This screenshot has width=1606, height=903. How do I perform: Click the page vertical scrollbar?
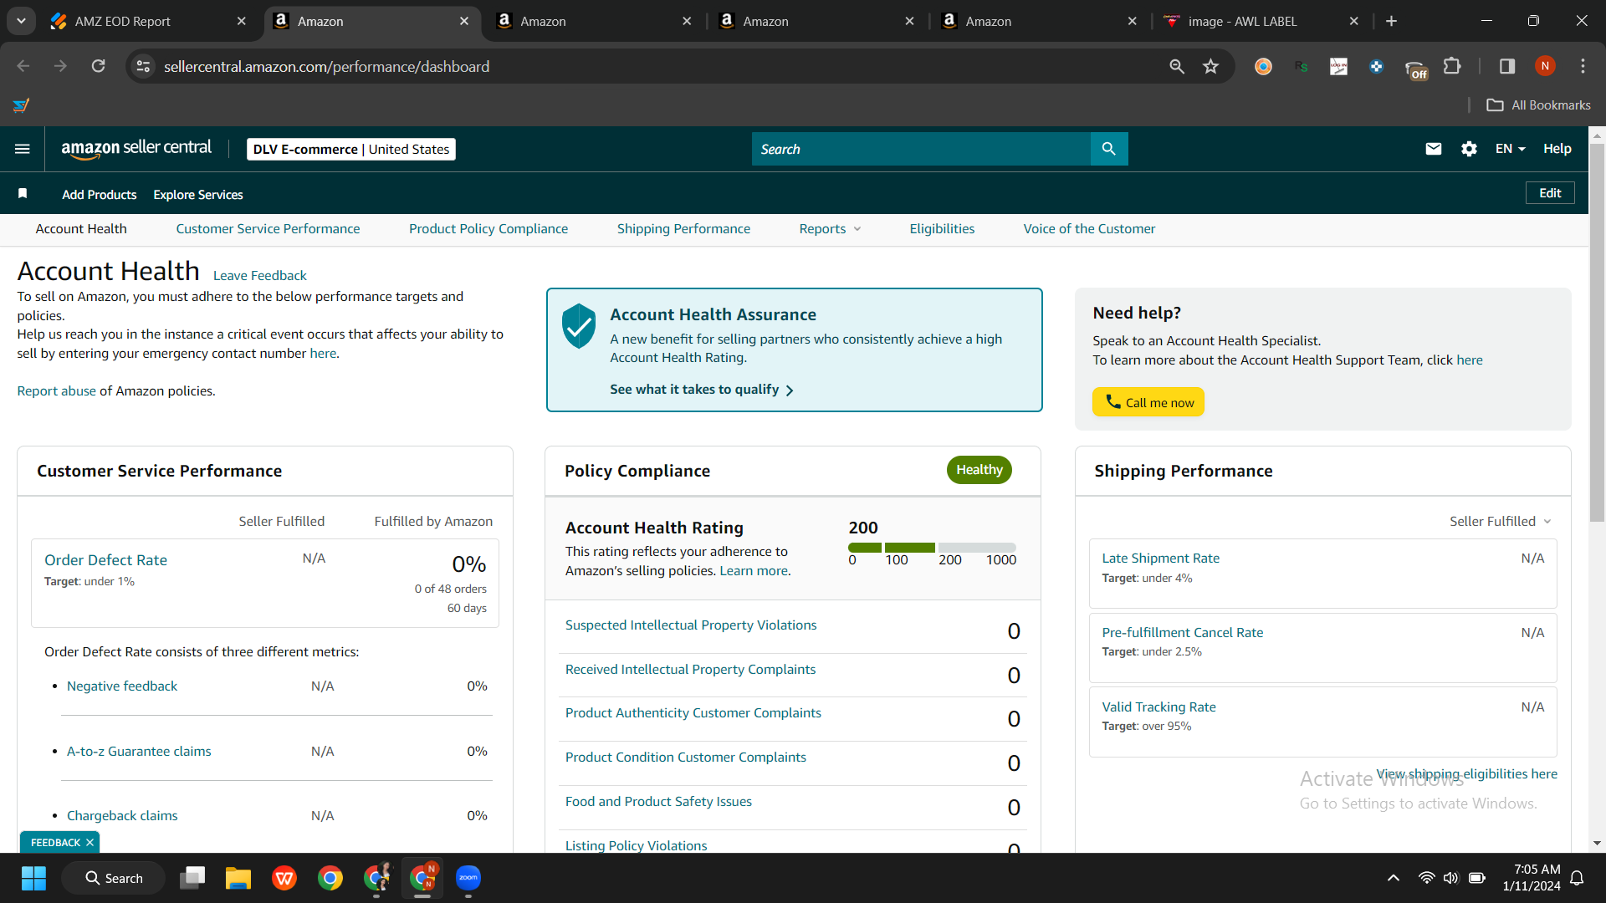(x=1597, y=334)
